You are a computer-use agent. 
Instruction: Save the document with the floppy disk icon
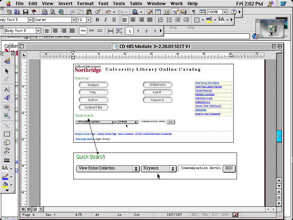25,12
